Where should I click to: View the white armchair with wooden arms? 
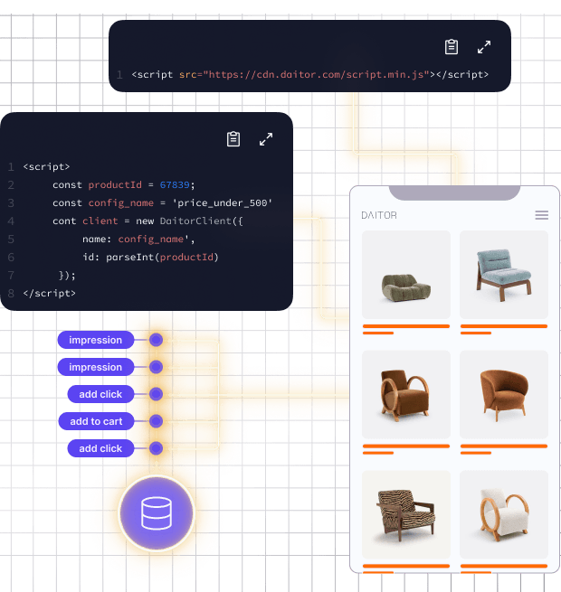pyautogui.click(x=503, y=515)
